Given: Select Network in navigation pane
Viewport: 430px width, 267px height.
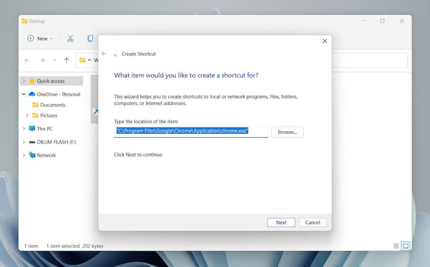Looking at the screenshot, I should (46, 155).
